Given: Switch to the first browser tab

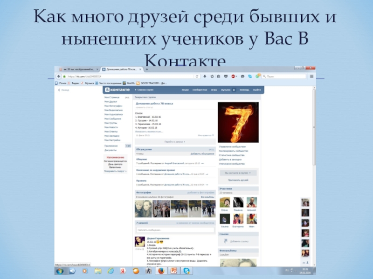Looking at the screenshot, I should point(78,69).
